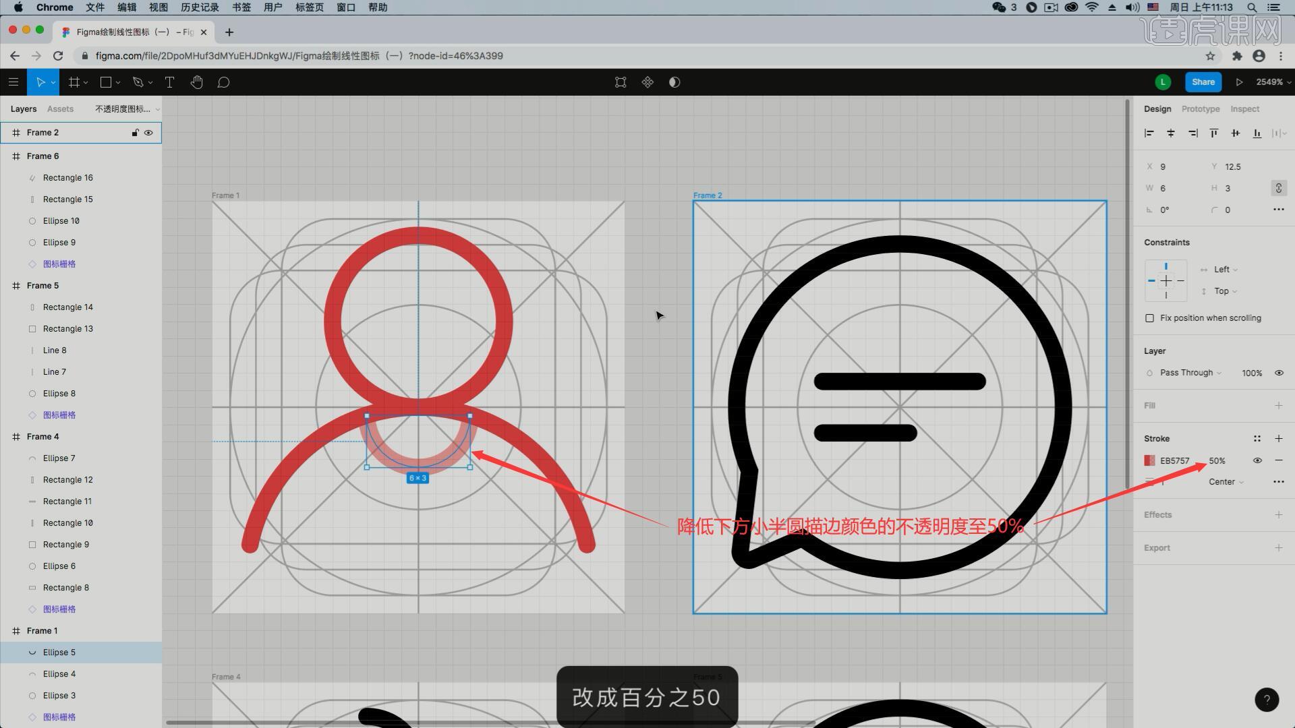The image size is (1295, 728).
Task: Open the stroke alignment Center dropdown
Action: (x=1226, y=482)
